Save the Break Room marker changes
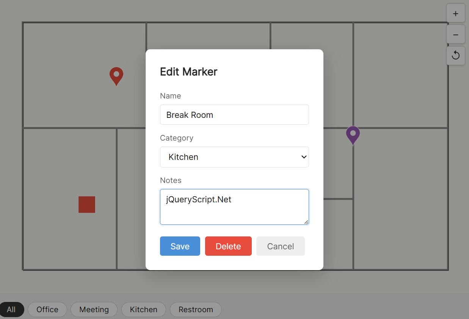Viewport: 469px width, 319px height. click(180, 246)
